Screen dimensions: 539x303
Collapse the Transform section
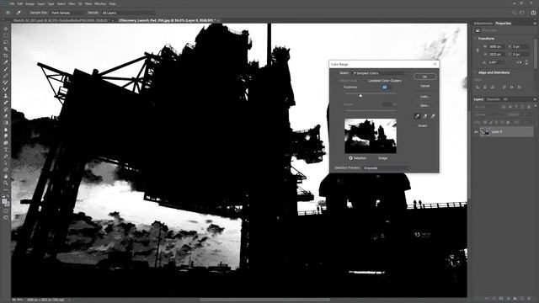point(475,39)
